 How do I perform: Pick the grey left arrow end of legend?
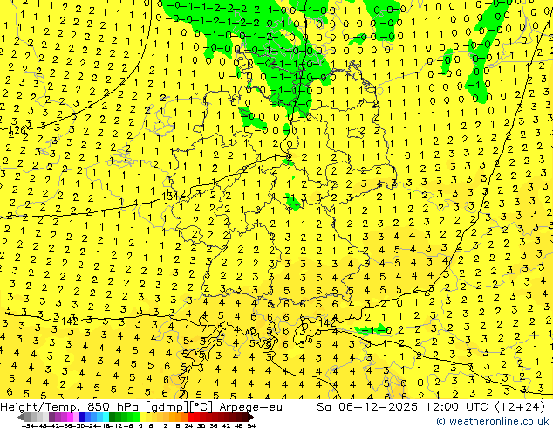pyautogui.click(x=20, y=418)
